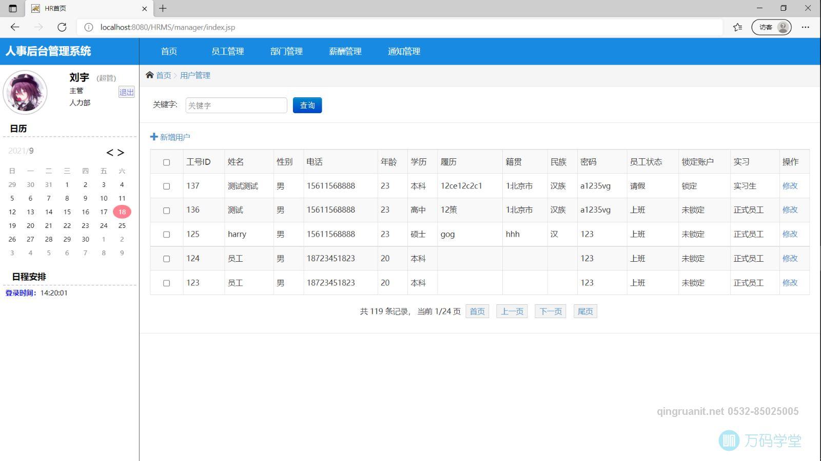The height and width of the screenshot is (461, 821).
Task: Check the checkbox for employee ID 137
Action: 166,185
